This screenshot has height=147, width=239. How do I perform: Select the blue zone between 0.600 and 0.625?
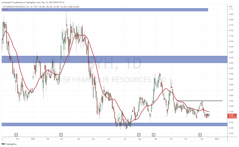click(114, 59)
